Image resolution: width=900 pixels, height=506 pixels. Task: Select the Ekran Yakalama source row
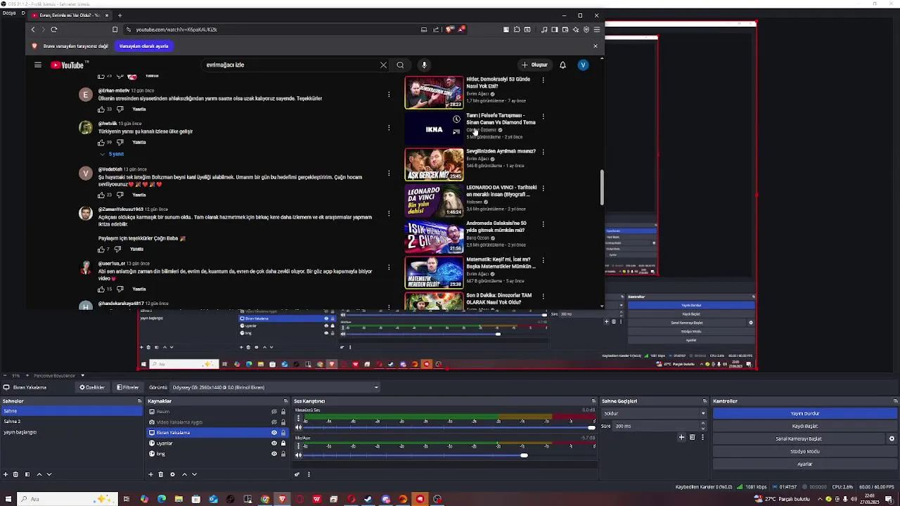(x=217, y=433)
